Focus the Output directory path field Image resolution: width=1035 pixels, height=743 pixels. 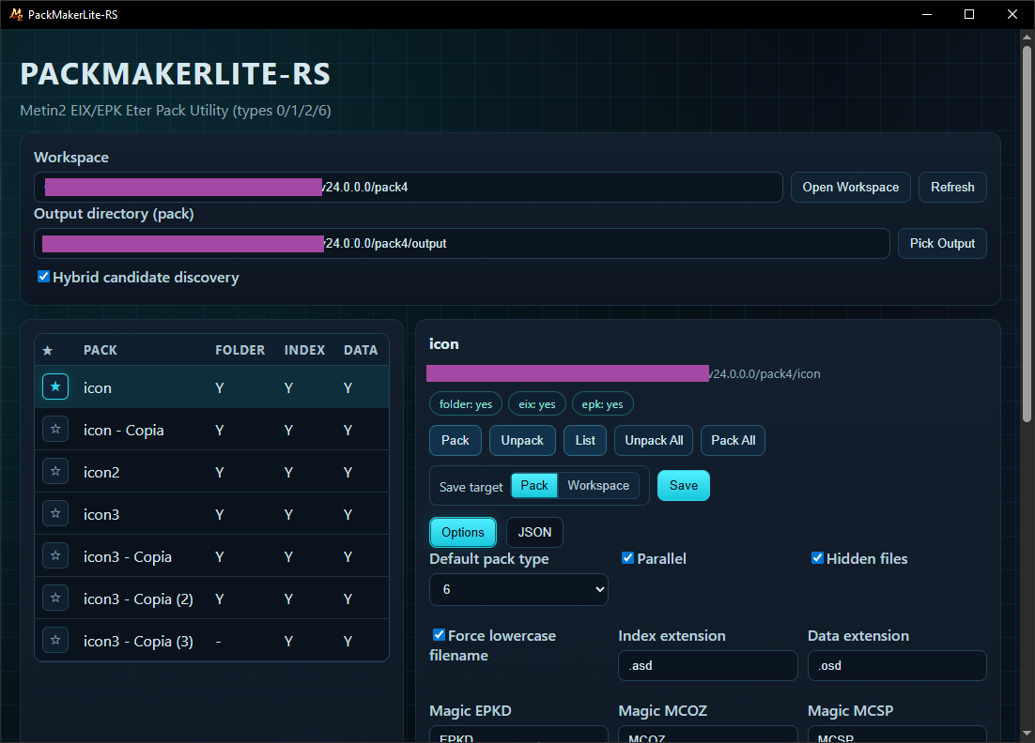coord(462,243)
